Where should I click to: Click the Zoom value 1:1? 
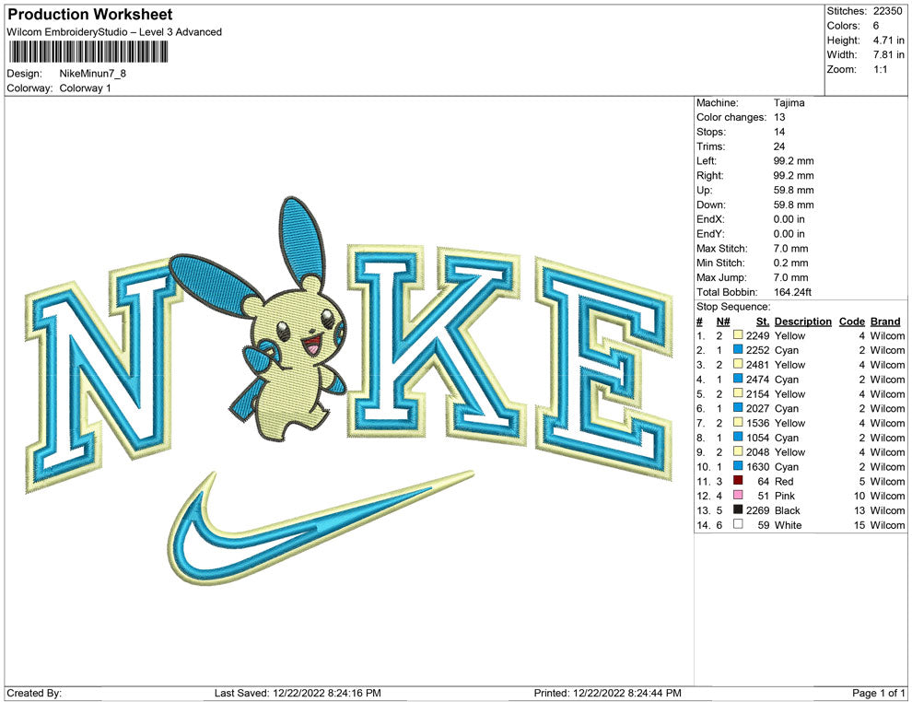[x=880, y=69]
